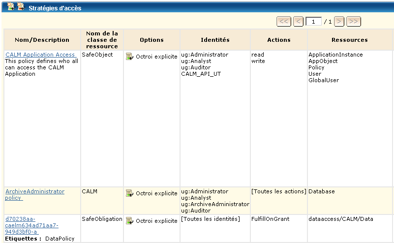Click the Nom de la classe de ressource header

102,40
